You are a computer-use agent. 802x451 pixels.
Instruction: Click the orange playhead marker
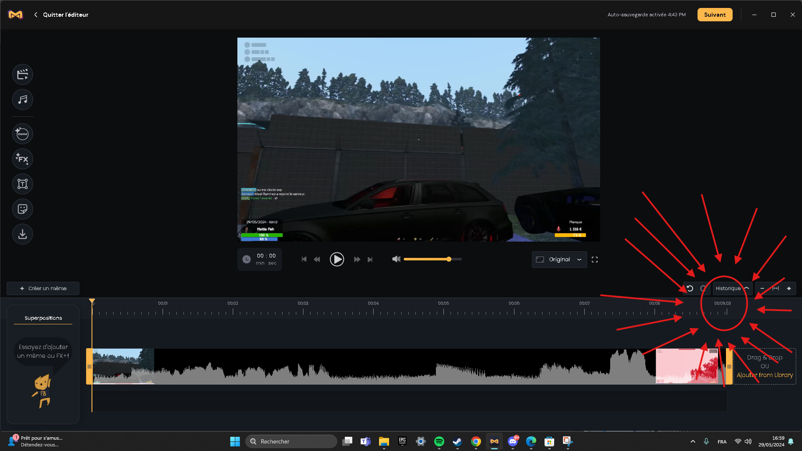[92, 301]
